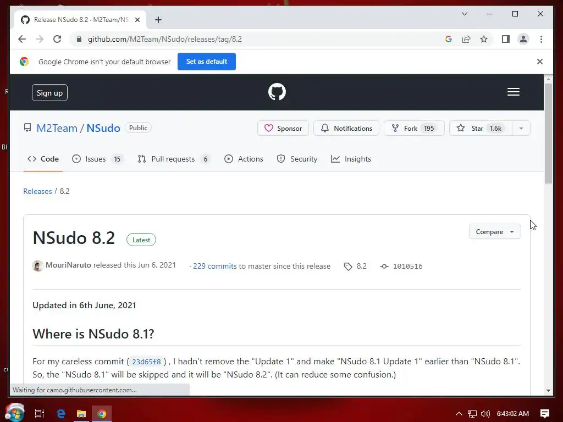Toggle Chrome side panel
Viewport: 563px width, 422px height.
coord(506,39)
